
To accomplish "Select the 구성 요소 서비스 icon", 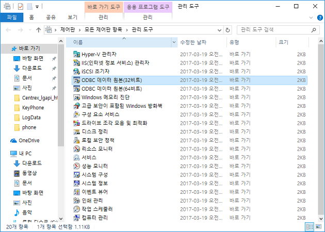I will pyautogui.click(x=76, y=114).
